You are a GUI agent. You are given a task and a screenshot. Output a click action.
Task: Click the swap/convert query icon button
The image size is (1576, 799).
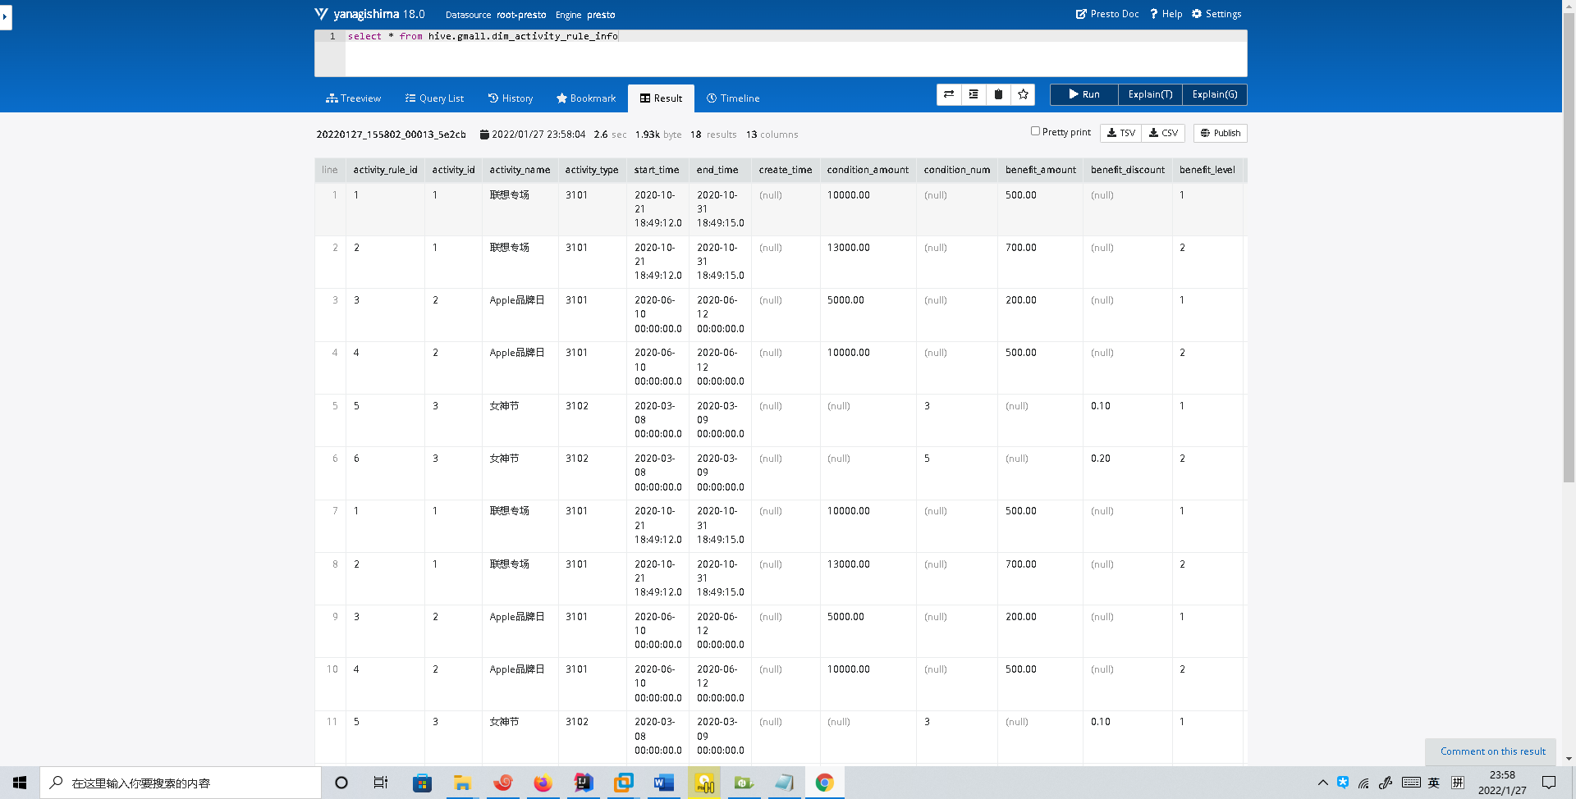(x=949, y=94)
